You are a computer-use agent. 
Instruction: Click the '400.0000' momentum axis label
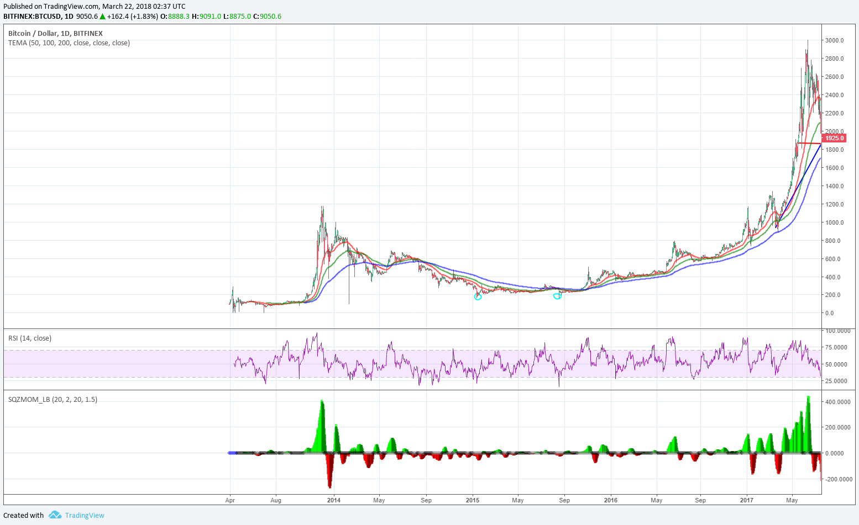(838, 402)
